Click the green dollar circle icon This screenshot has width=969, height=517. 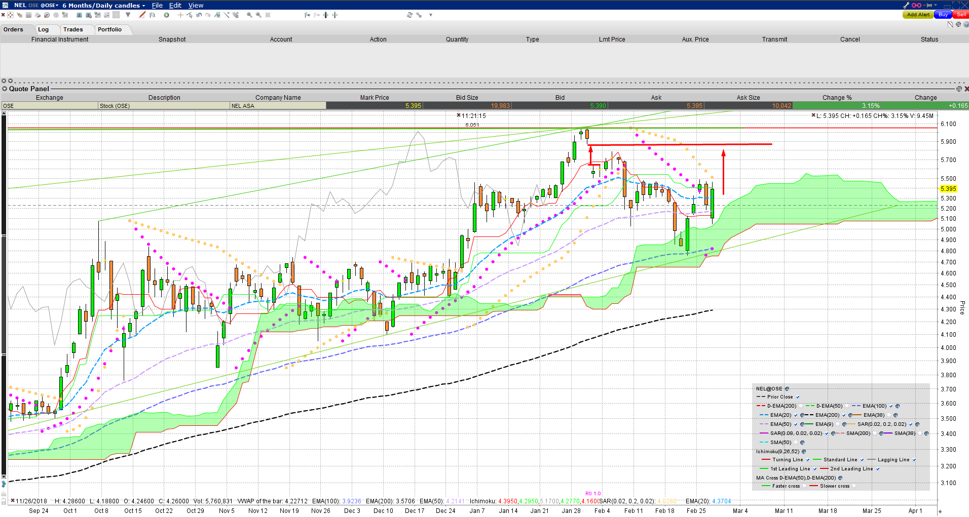click(x=166, y=15)
